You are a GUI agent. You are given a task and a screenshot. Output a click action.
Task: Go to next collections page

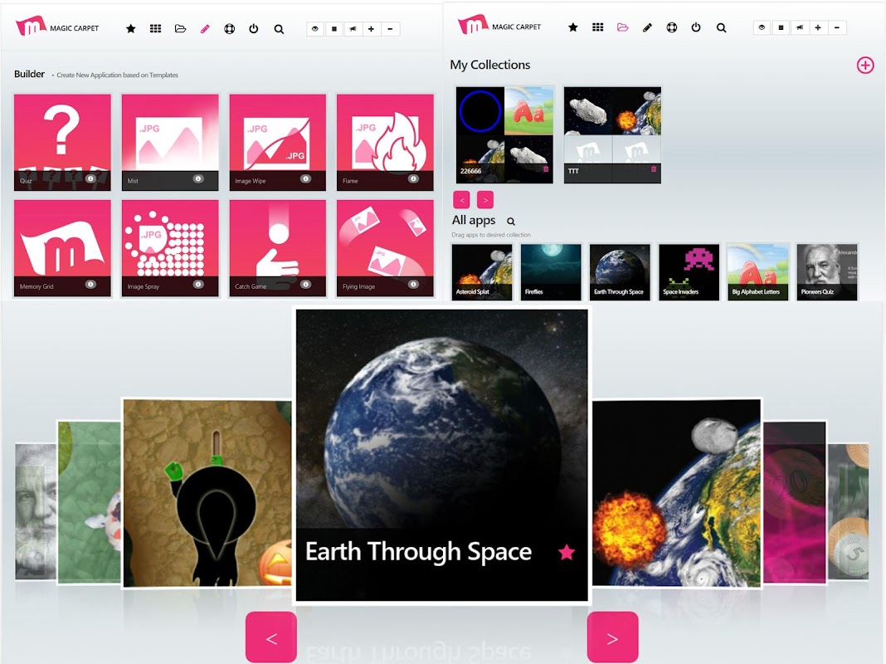[484, 199]
